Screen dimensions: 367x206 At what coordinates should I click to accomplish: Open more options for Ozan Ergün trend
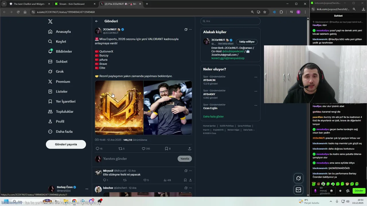256,105
